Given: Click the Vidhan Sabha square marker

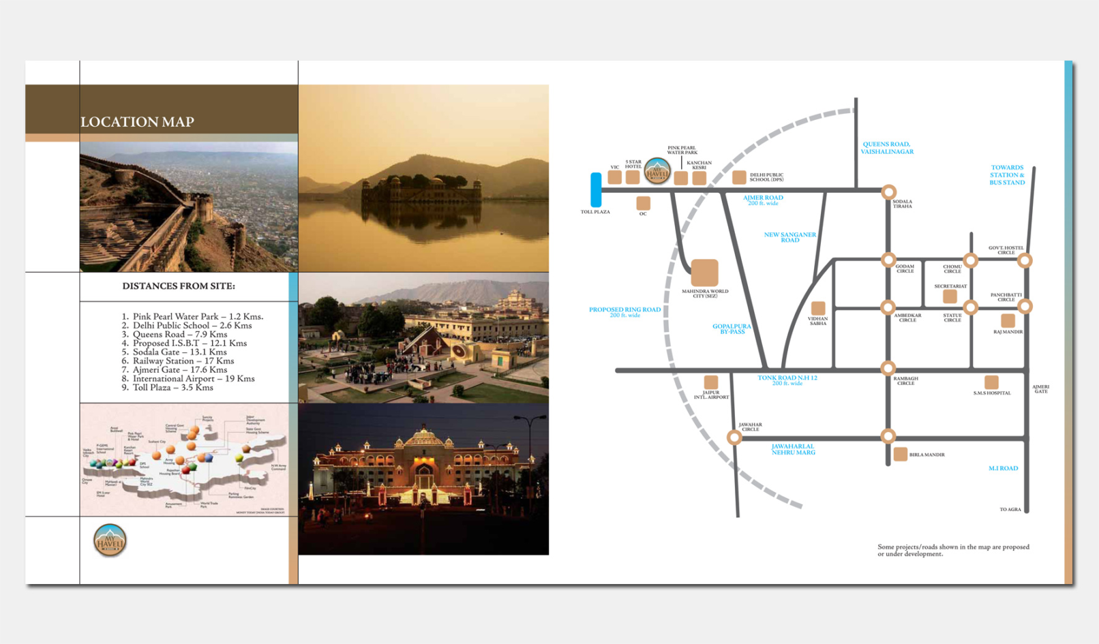Looking at the screenshot, I should coord(818,308).
